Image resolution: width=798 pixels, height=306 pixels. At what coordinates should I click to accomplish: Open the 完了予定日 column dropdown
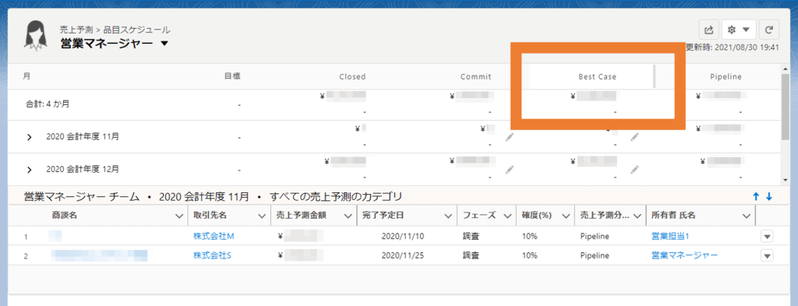click(448, 216)
